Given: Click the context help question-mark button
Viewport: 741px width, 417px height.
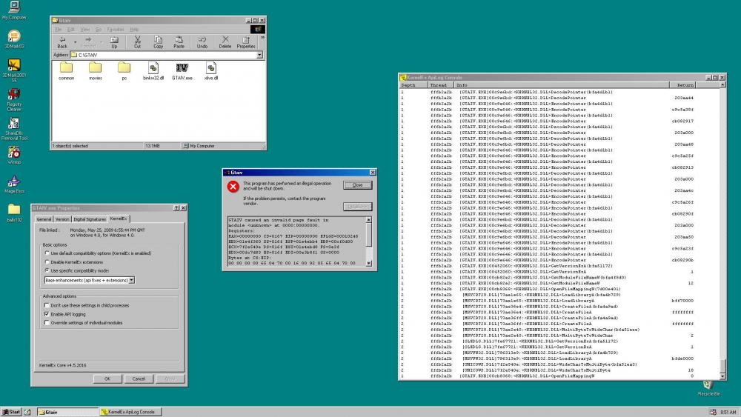Looking at the screenshot, I should click(176, 208).
